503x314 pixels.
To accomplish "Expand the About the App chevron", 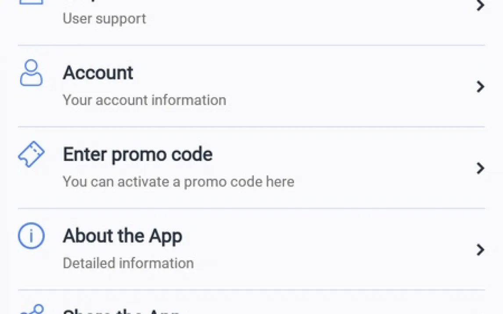I will (481, 250).
